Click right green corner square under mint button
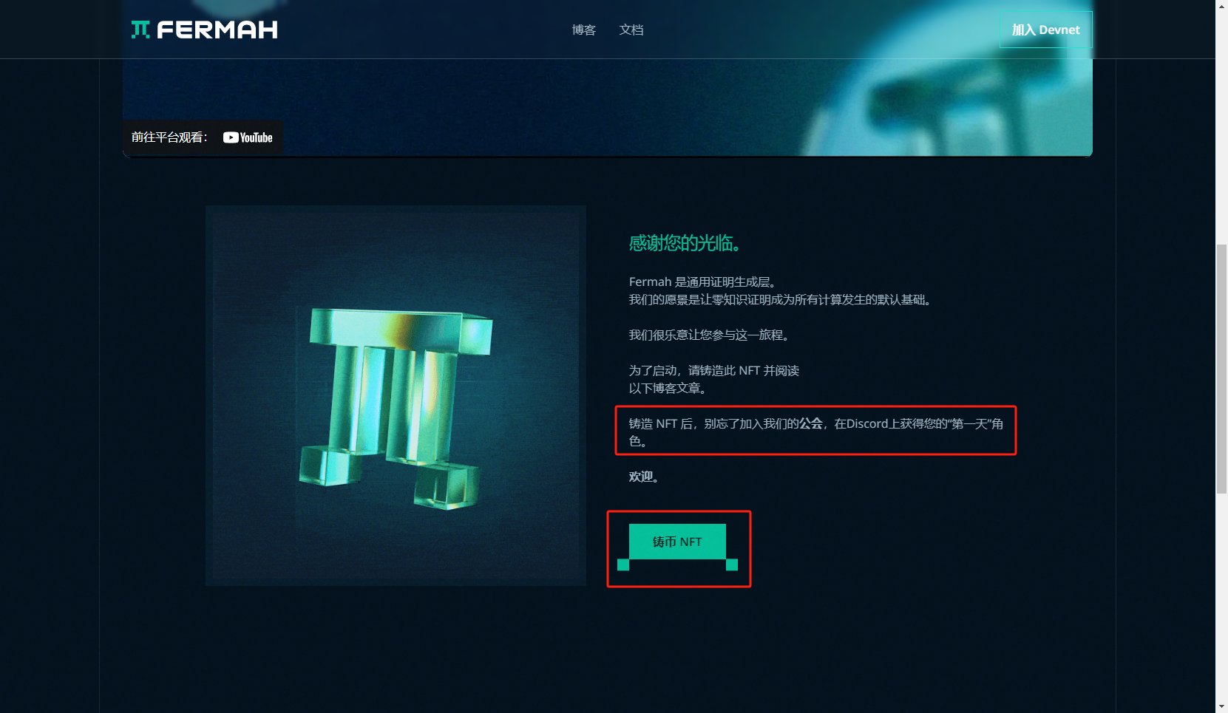1228x713 pixels. tap(732, 565)
